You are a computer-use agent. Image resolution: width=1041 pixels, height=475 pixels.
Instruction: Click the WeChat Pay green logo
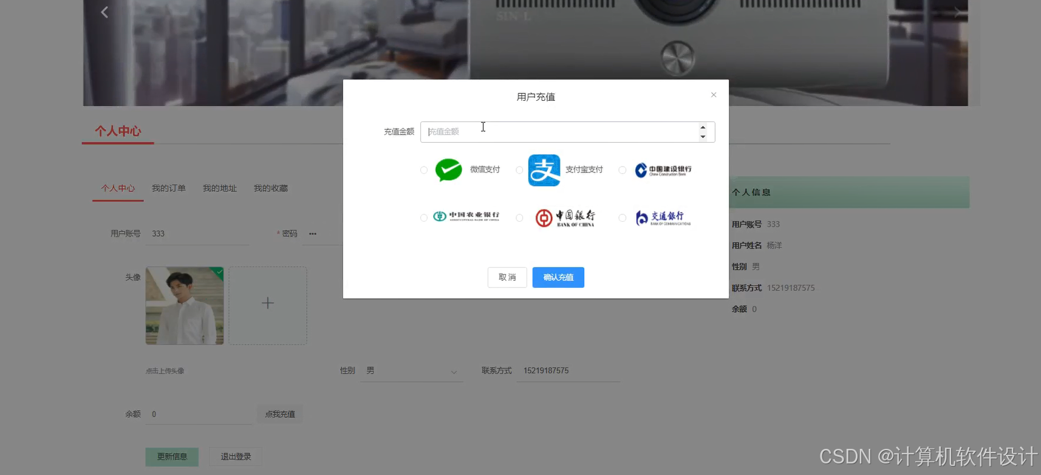click(449, 170)
